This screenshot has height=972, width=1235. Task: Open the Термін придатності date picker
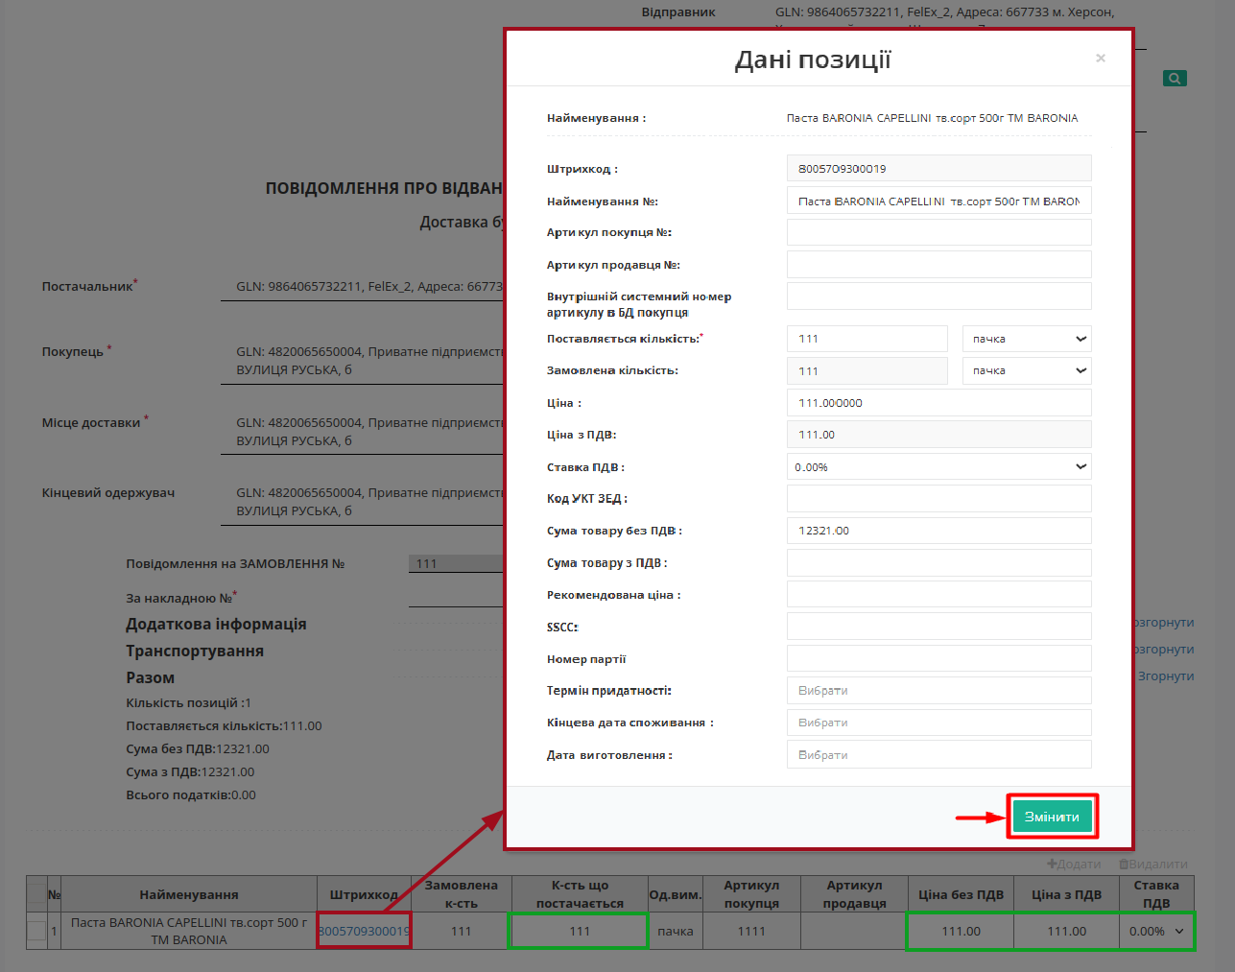tap(938, 691)
